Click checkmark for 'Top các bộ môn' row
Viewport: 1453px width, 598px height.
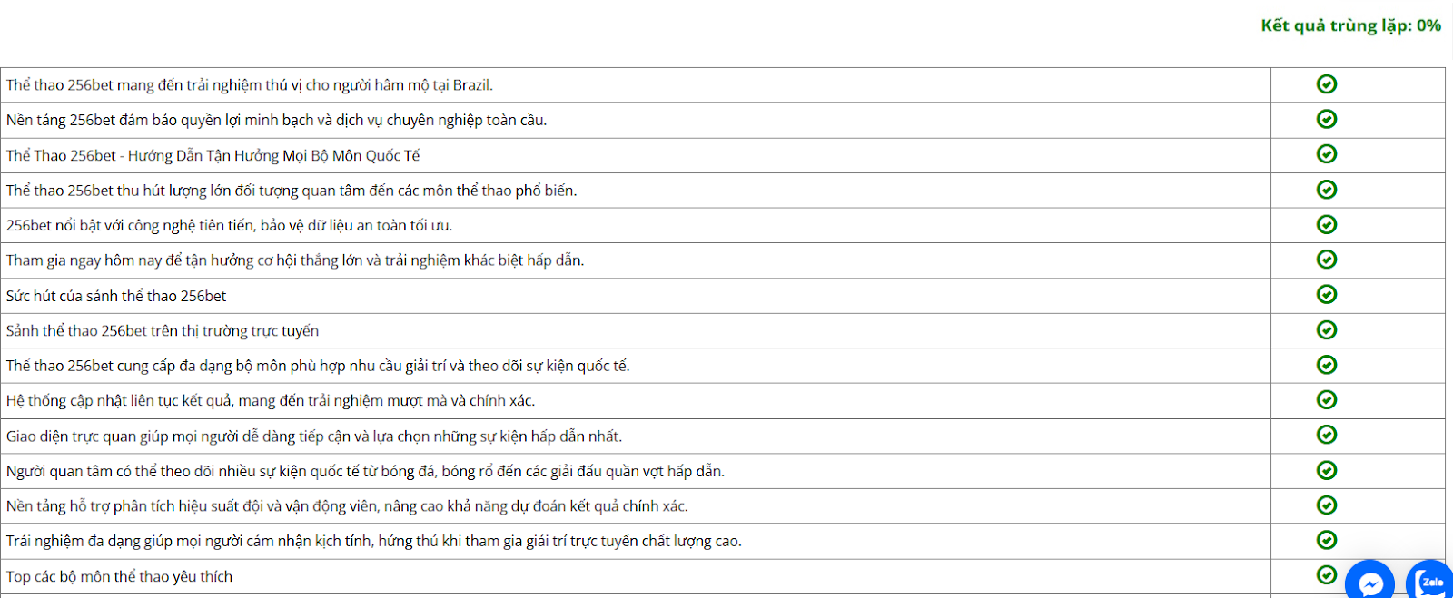coord(1327,575)
